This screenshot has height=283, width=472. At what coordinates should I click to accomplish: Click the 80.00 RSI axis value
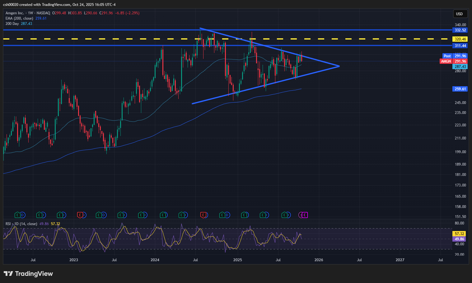click(x=460, y=223)
